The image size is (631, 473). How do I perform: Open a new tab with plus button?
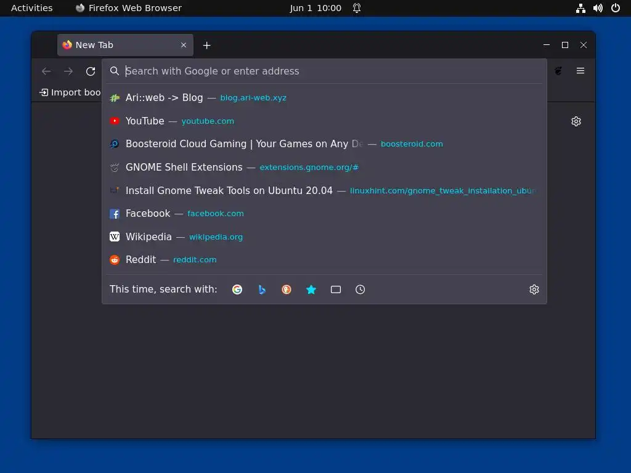(x=207, y=46)
